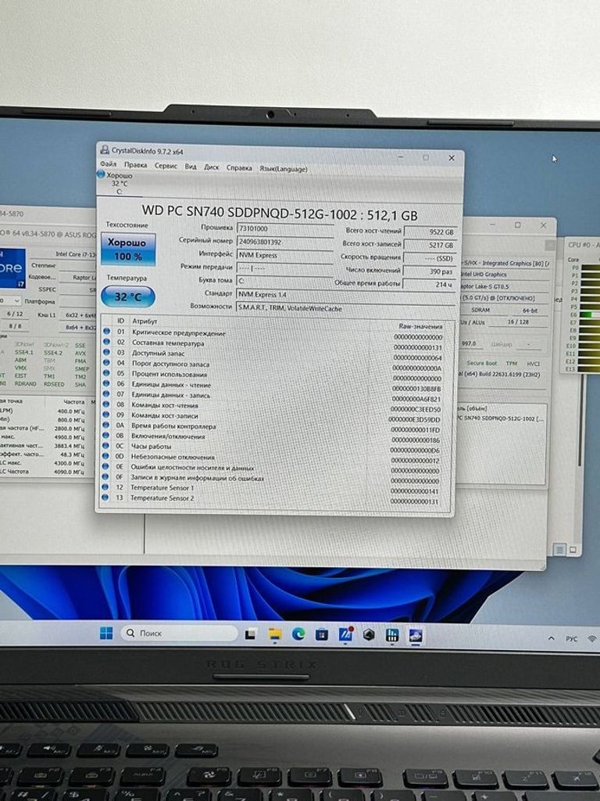Click the 32 °C temperature button

(x=128, y=297)
